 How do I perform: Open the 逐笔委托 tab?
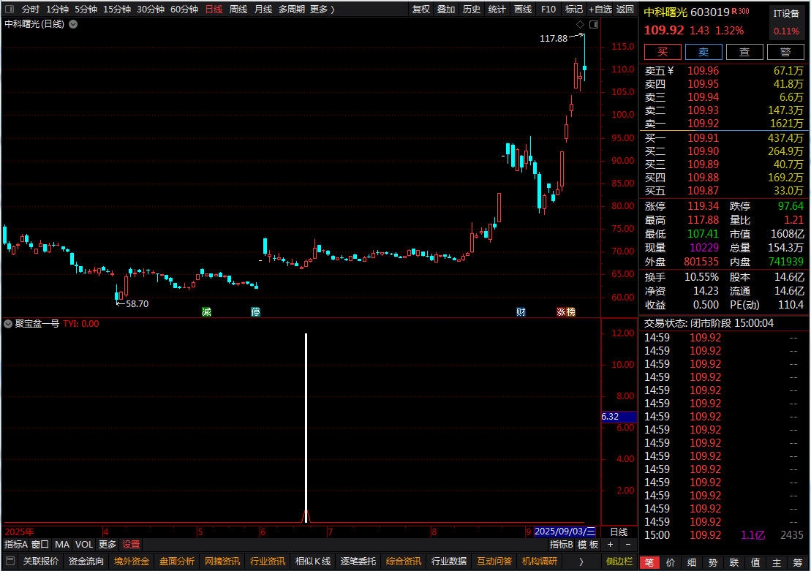pos(358,561)
